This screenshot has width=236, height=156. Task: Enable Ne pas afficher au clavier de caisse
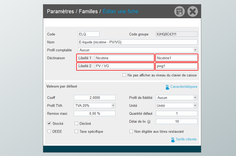point(124,75)
